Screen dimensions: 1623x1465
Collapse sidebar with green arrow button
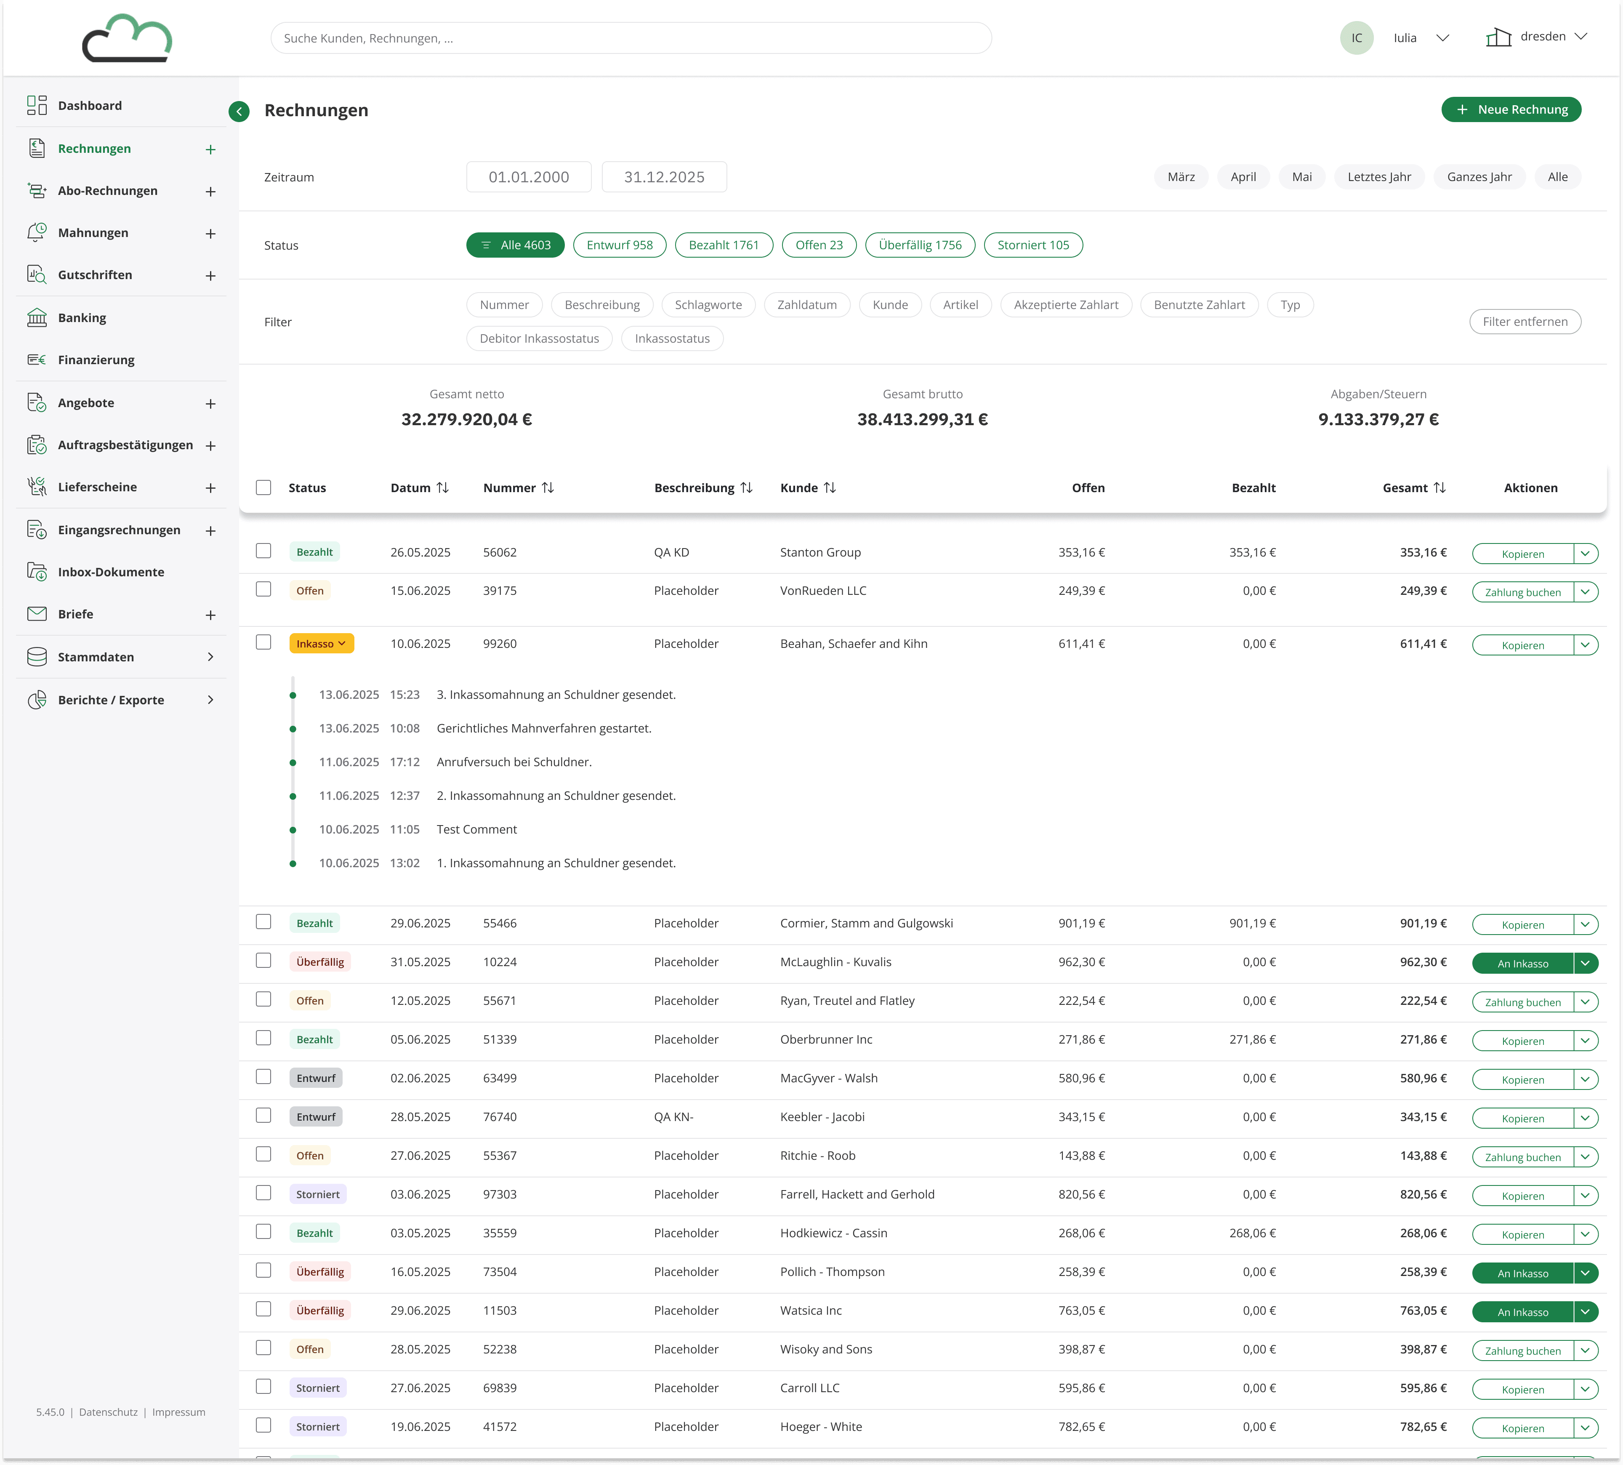pos(239,111)
